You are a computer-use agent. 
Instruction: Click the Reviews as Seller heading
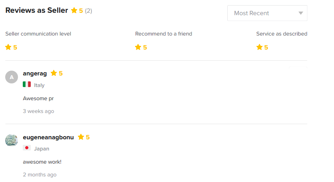(36, 11)
